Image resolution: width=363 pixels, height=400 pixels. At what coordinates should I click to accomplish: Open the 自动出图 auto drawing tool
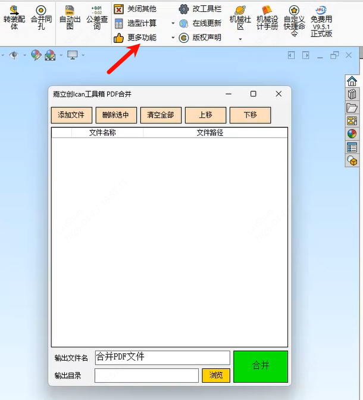coord(70,17)
